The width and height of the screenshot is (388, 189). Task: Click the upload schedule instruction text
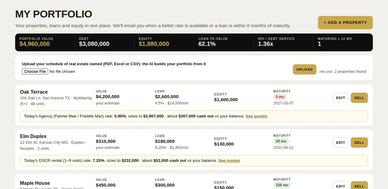114,64
